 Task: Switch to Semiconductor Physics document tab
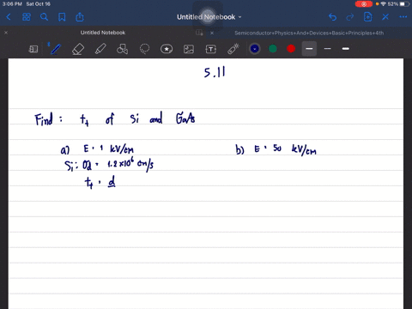pyautogui.click(x=309, y=33)
